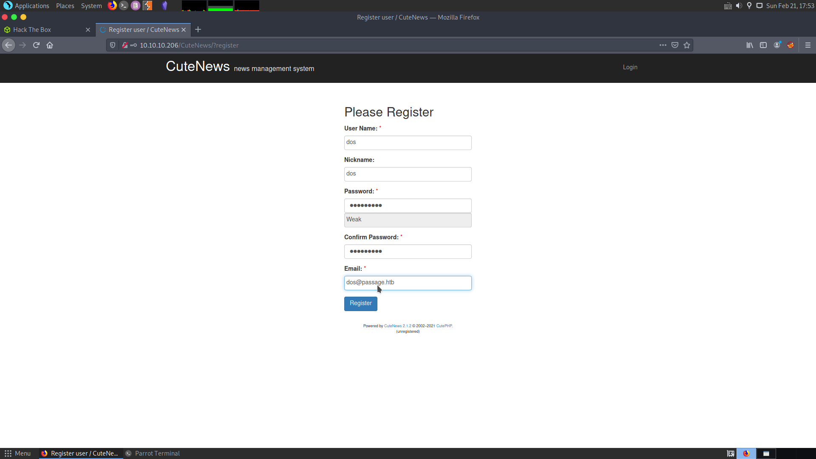
Task: Click the Firefox account icon
Action: [x=777, y=45]
